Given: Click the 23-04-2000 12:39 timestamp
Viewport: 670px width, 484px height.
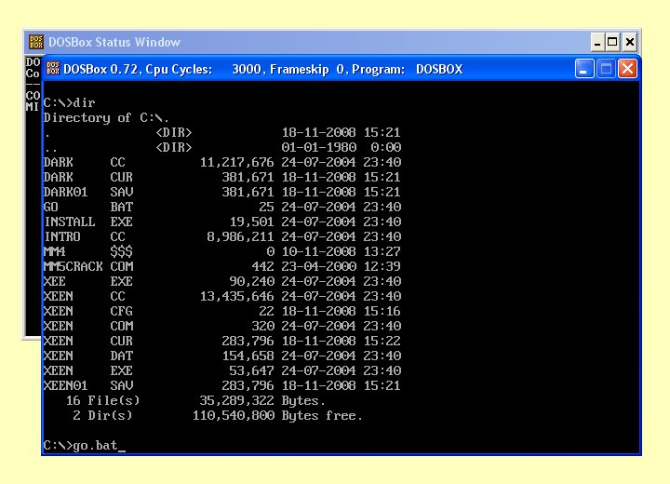Looking at the screenshot, I should (x=341, y=266).
